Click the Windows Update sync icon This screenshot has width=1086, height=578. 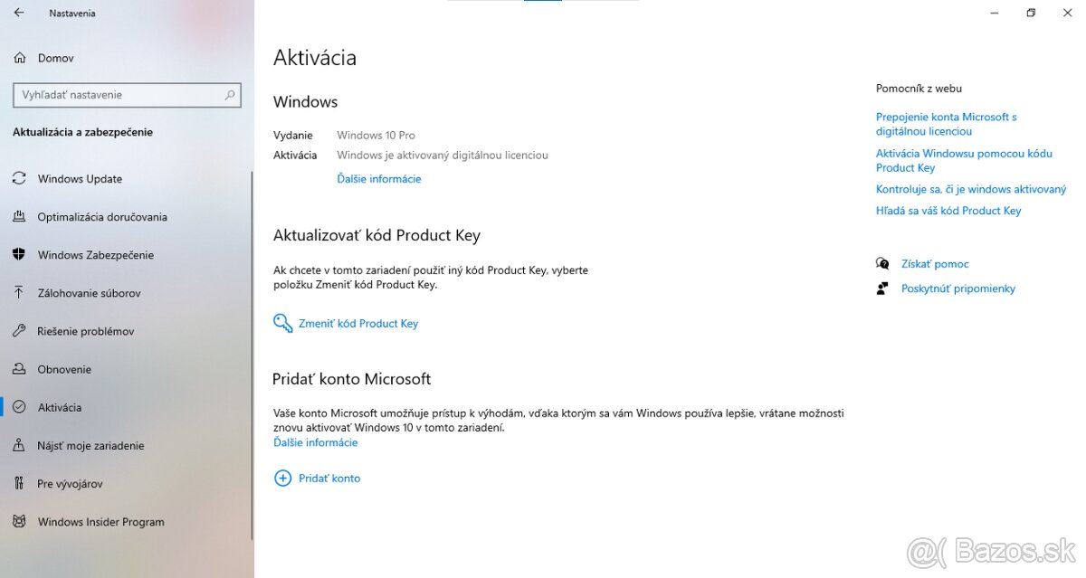tap(19, 179)
